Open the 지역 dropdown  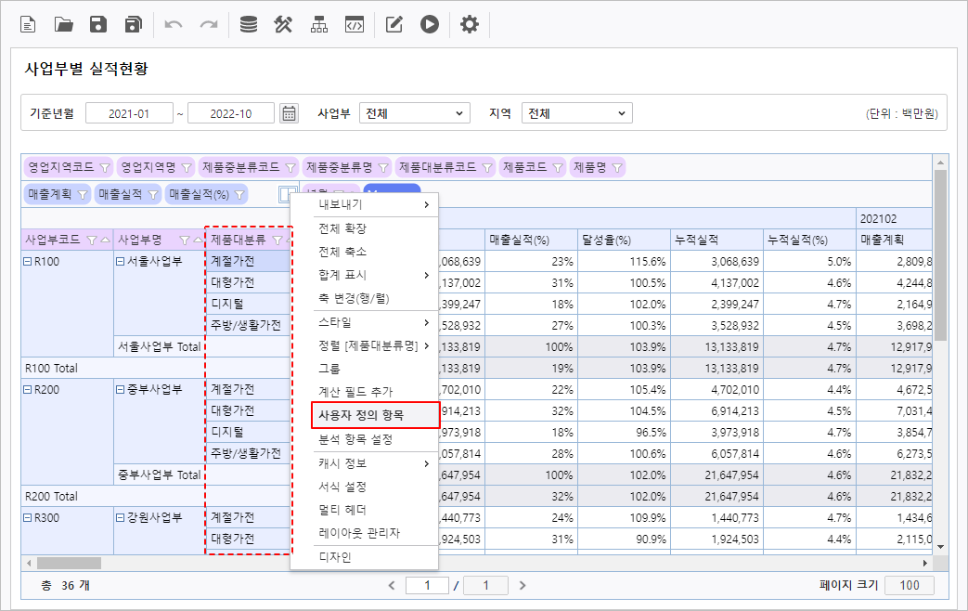[x=576, y=113]
